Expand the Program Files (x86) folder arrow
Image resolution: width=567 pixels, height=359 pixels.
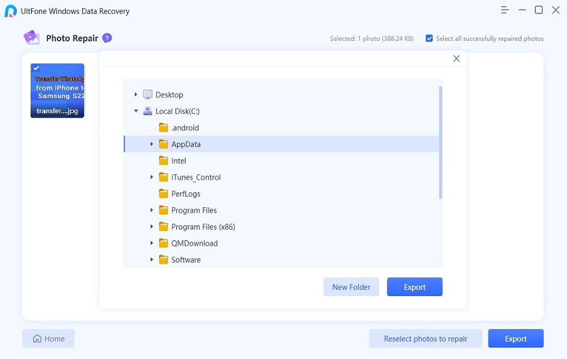click(x=152, y=227)
